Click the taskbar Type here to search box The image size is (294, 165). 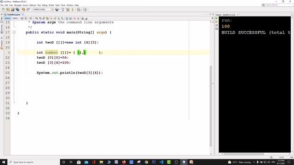34,162
